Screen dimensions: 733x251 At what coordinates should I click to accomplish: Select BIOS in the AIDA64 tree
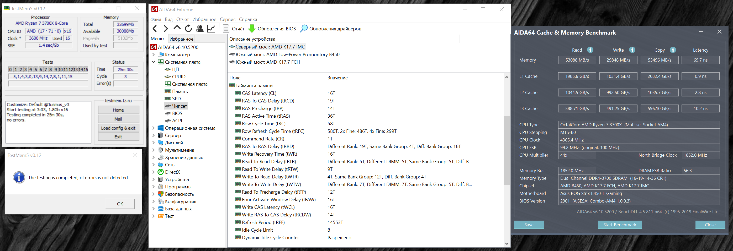(177, 113)
